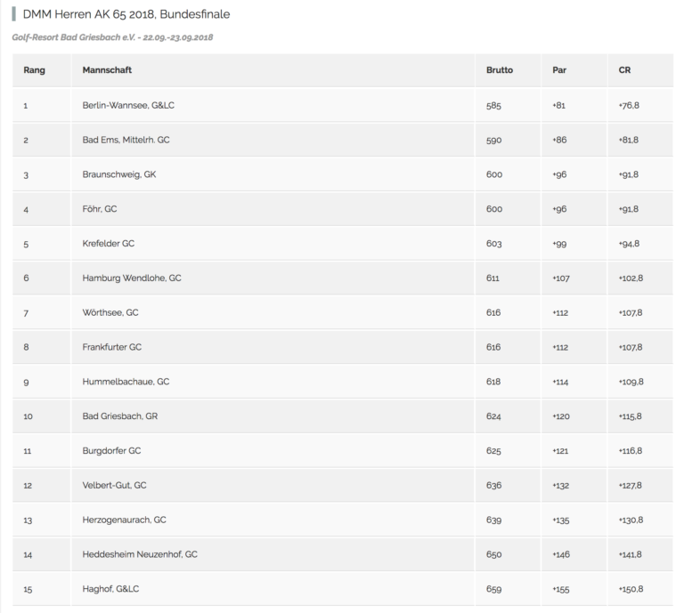Select Herzogenaurach, GC team
Screen dimensions: 684x613
coord(125,520)
